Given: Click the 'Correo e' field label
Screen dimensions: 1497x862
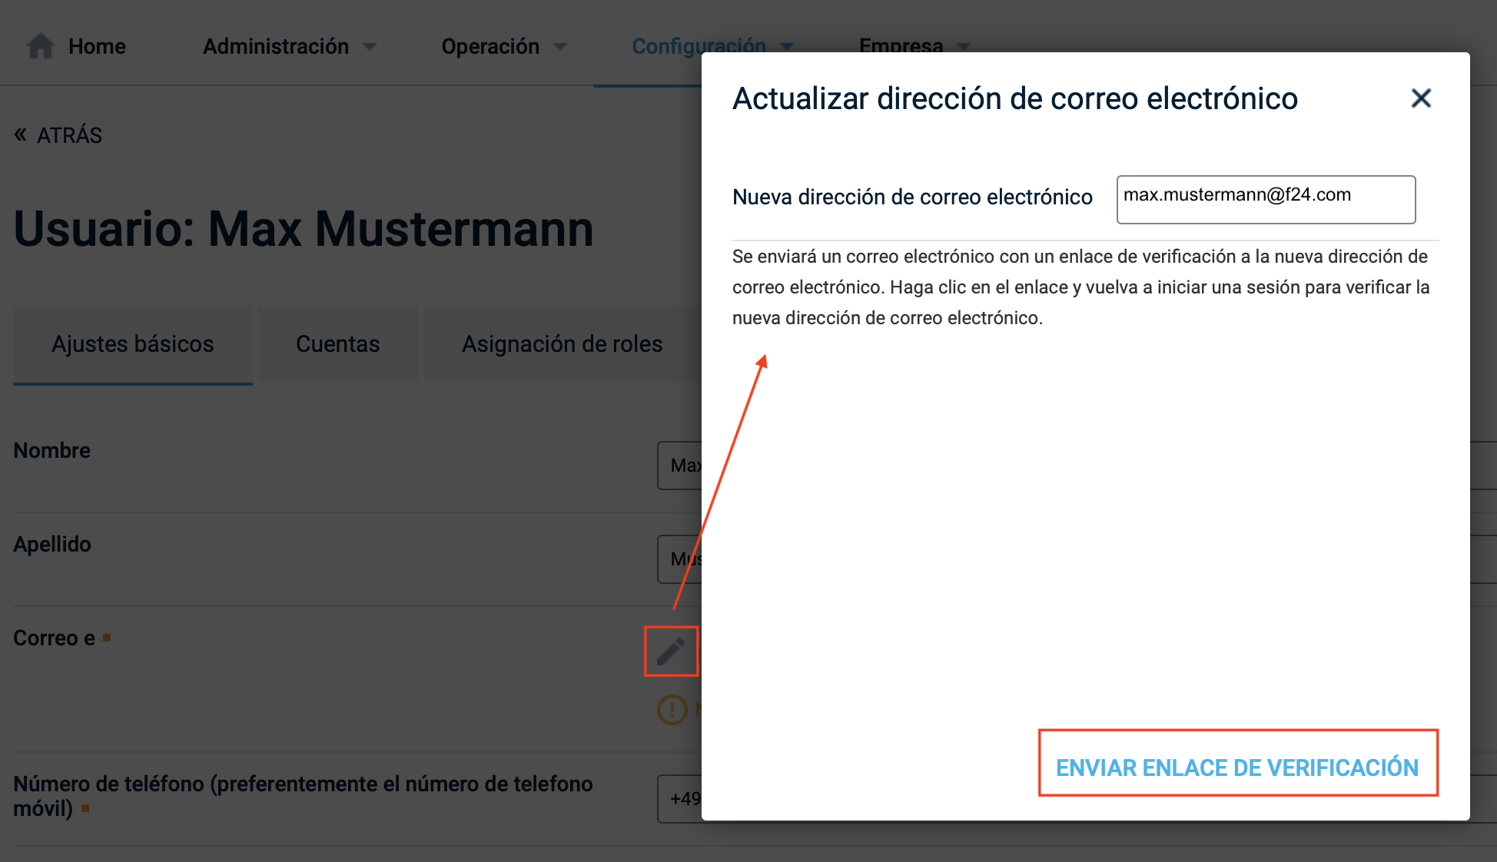Looking at the screenshot, I should click(x=54, y=638).
